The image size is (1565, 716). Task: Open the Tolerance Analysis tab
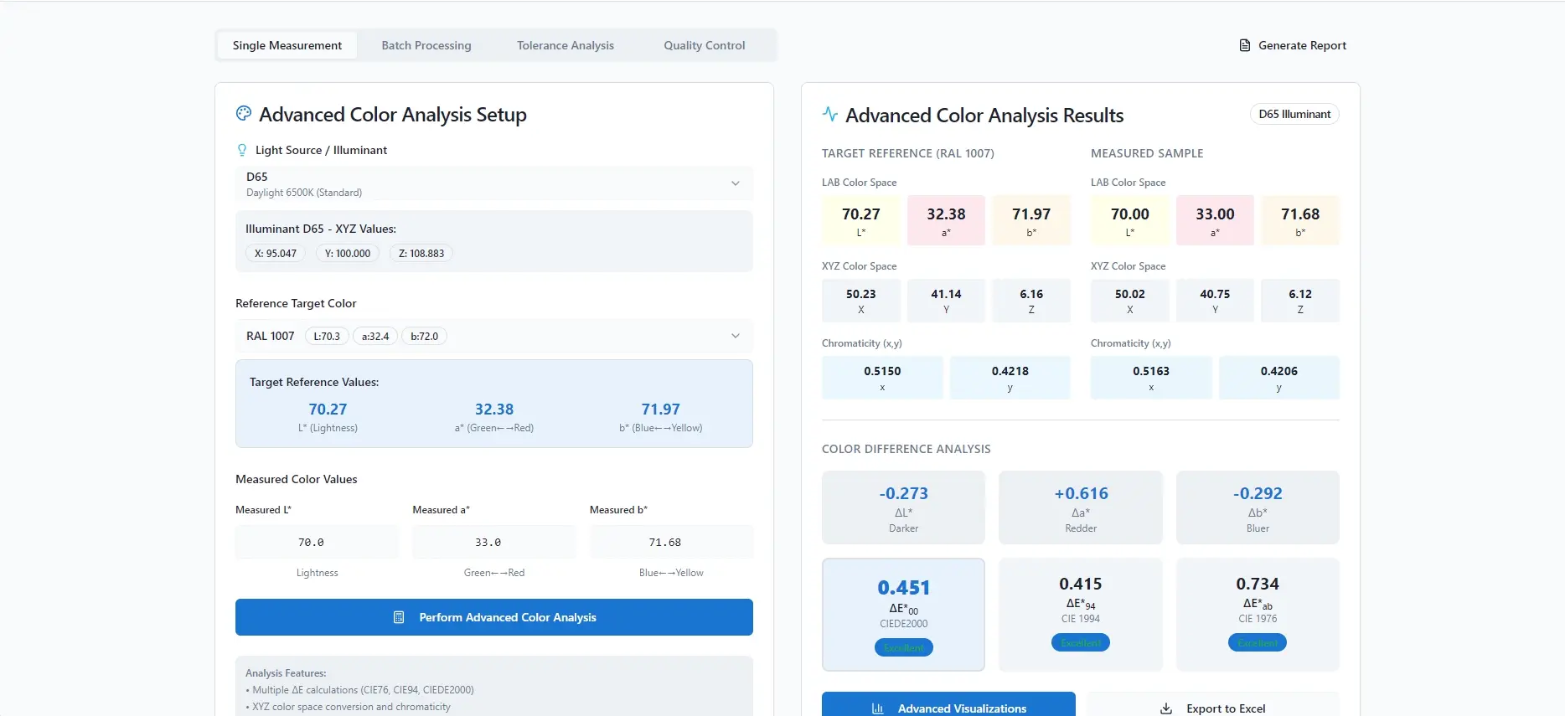(566, 45)
